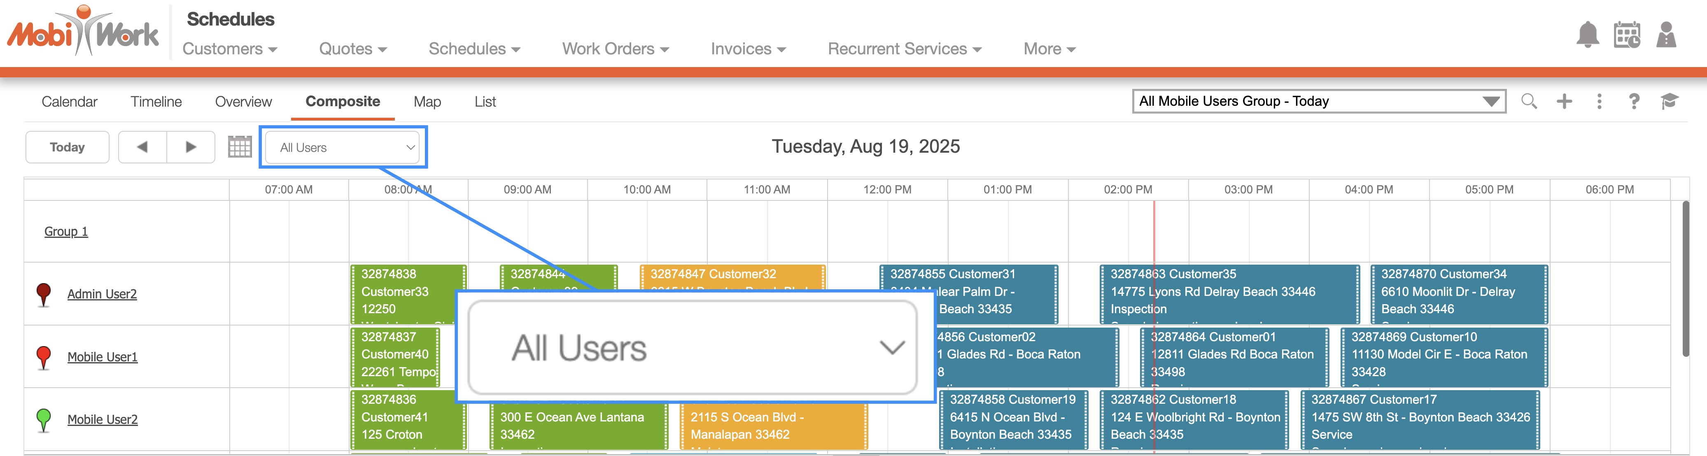Go to the next day arrow
Viewport: 1707px width, 456px height.
coord(191,147)
